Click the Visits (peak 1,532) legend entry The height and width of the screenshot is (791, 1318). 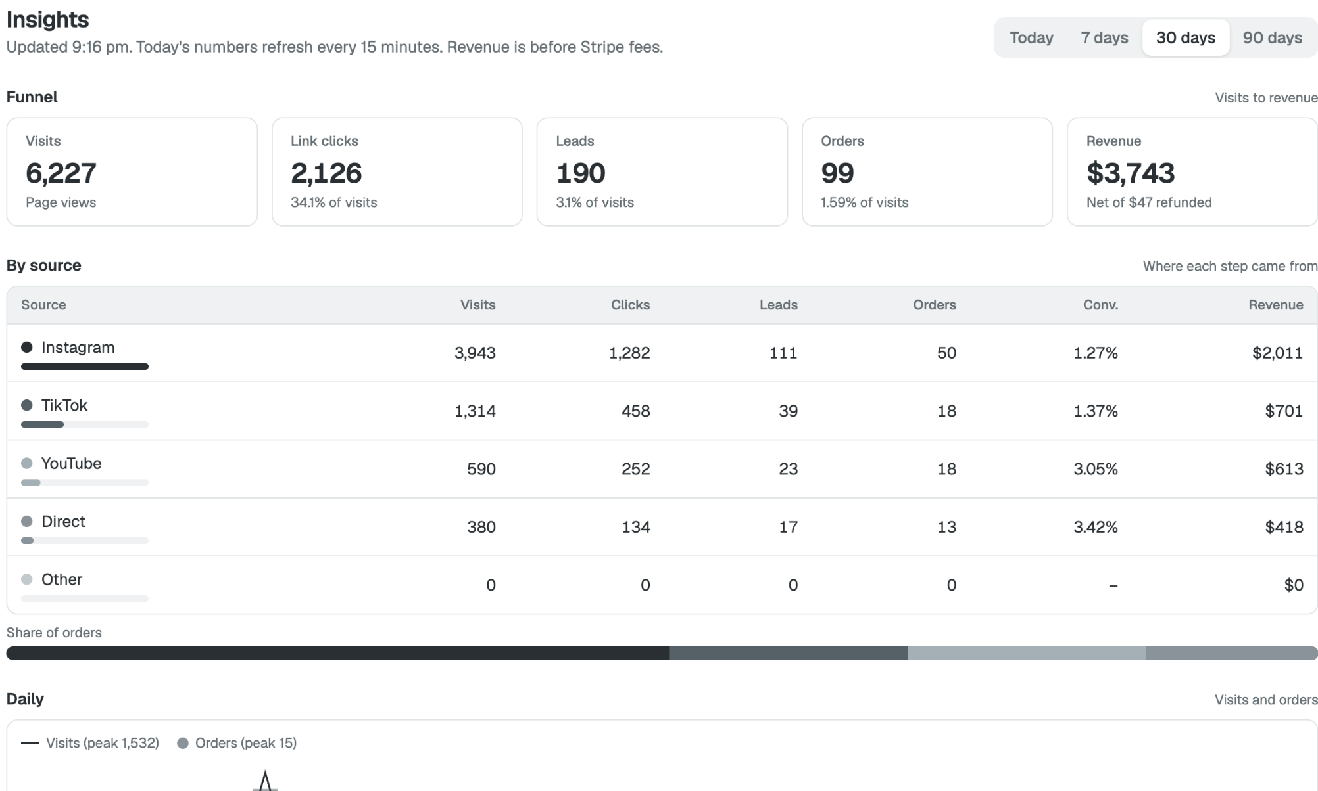click(x=90, y=743)
